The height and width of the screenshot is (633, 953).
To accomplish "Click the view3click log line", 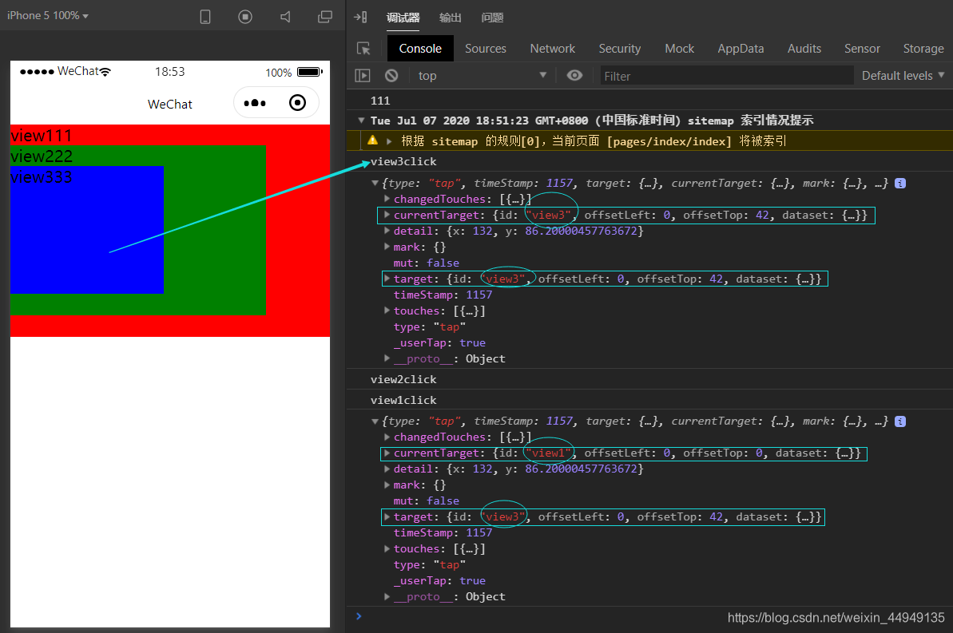I will pos(403,161).
